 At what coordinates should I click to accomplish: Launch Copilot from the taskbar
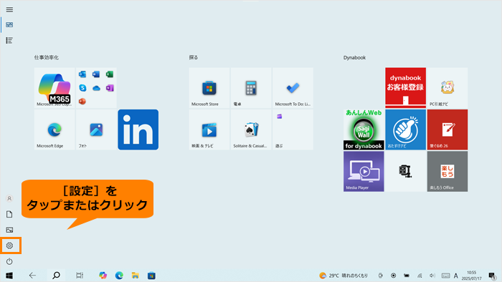click(103, 276)
